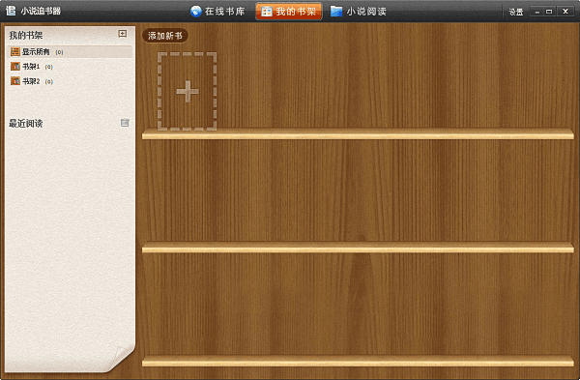Open 设置 in the title bar
This screenshot has width=580, height=380.
[x=516, y=13]
